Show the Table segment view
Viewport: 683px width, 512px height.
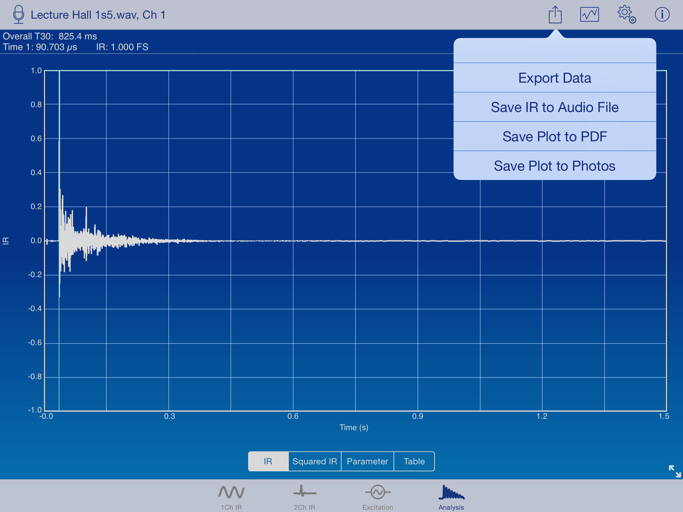click(414, 461)
